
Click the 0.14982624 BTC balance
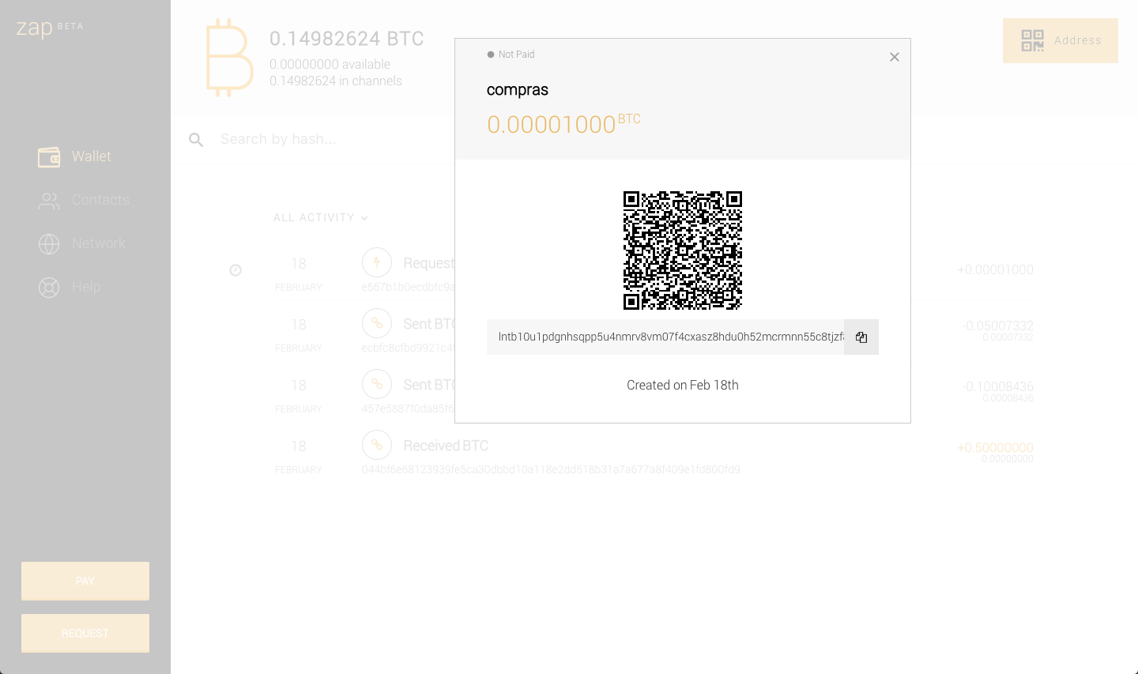point(347,39)
